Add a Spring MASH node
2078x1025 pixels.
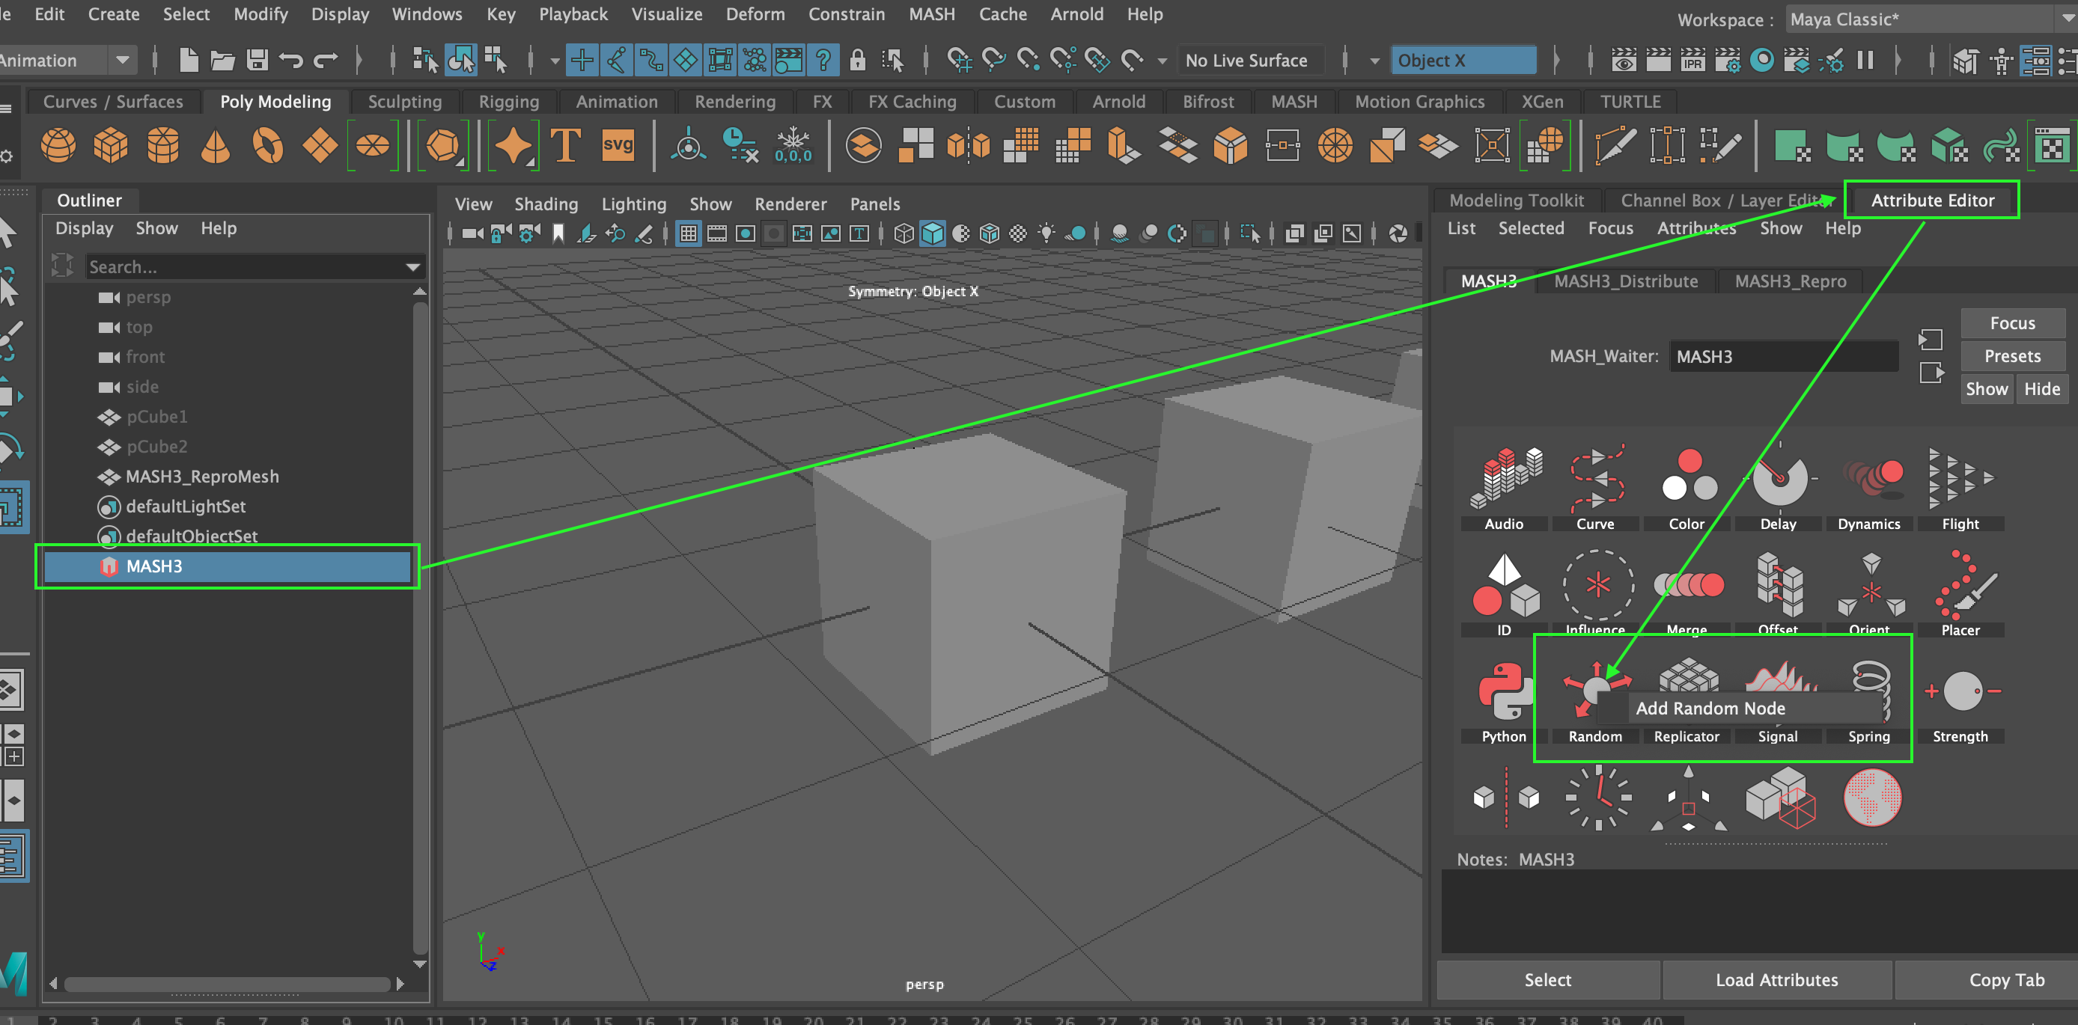coord(1869,690)
